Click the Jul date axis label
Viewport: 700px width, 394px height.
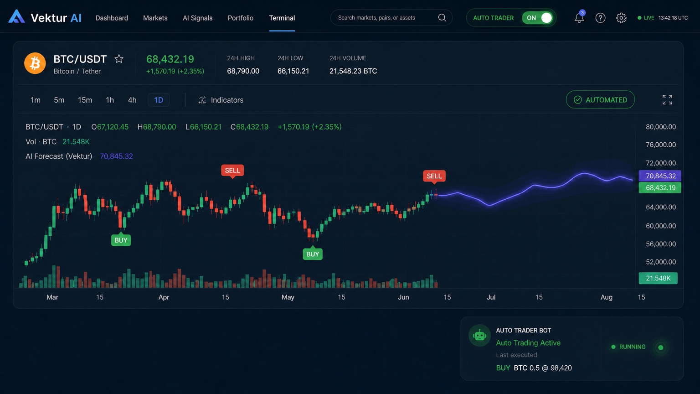point(491,297)
